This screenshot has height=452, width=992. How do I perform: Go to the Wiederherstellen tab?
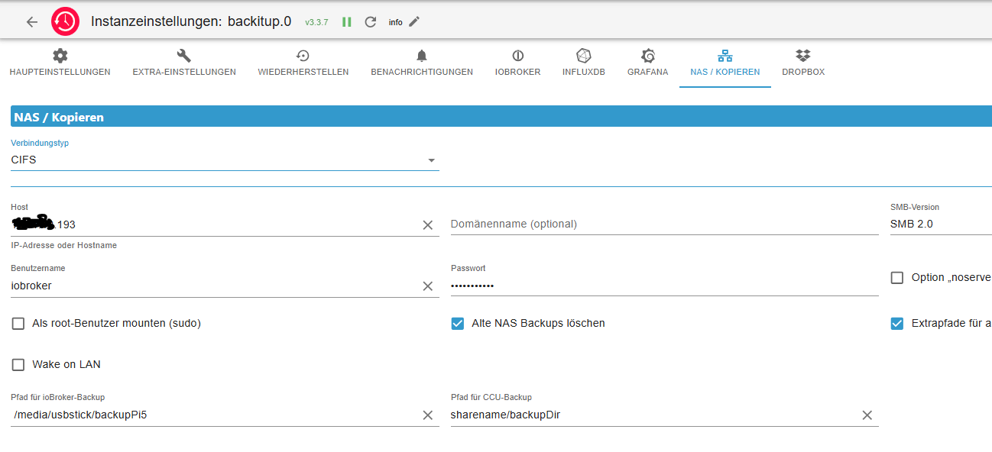pos(303,63)
